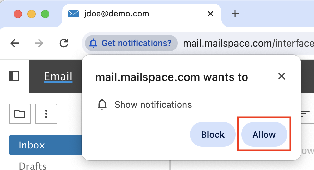The image size is (314, 170).
Task: Block notifications from mail.mailspace.com
Action: pyautogui.click(x=213, y=135)
